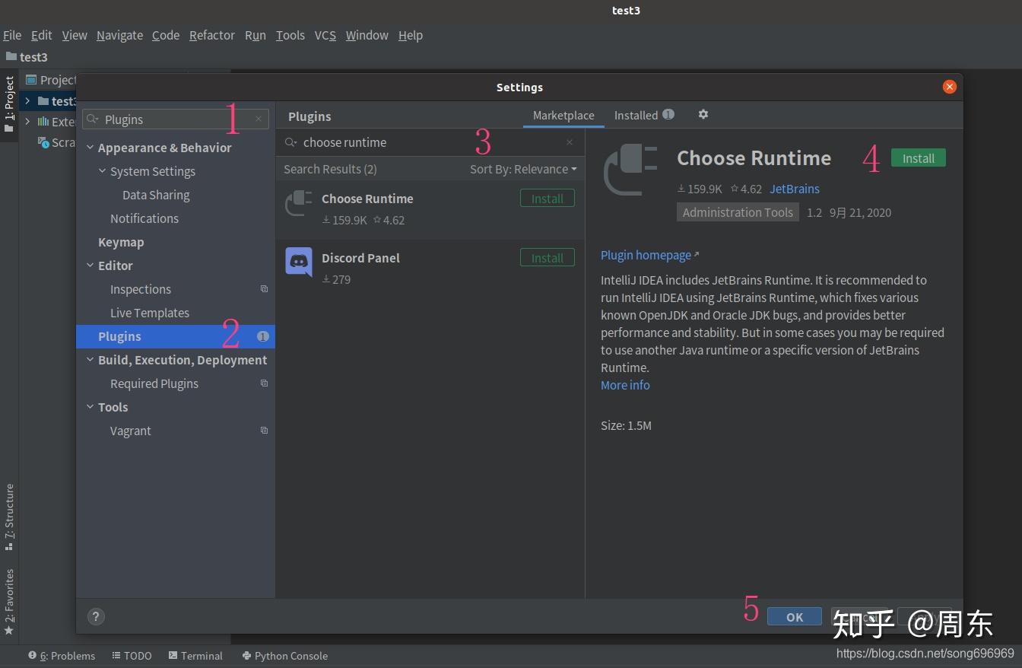Select Data Sharing settings item
This screenshot has width=1022, height=668.
point(156,195)
